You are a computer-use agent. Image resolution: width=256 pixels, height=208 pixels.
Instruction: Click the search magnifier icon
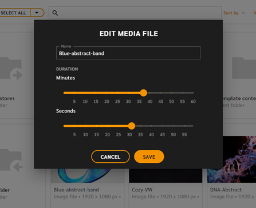click(55, 13)
